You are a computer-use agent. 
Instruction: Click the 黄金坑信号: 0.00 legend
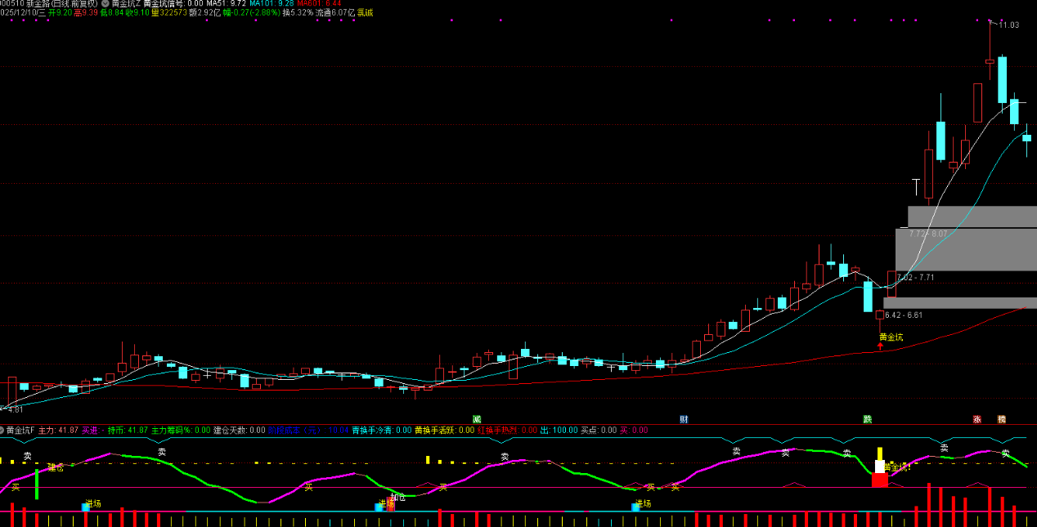[x=173, y=3]
